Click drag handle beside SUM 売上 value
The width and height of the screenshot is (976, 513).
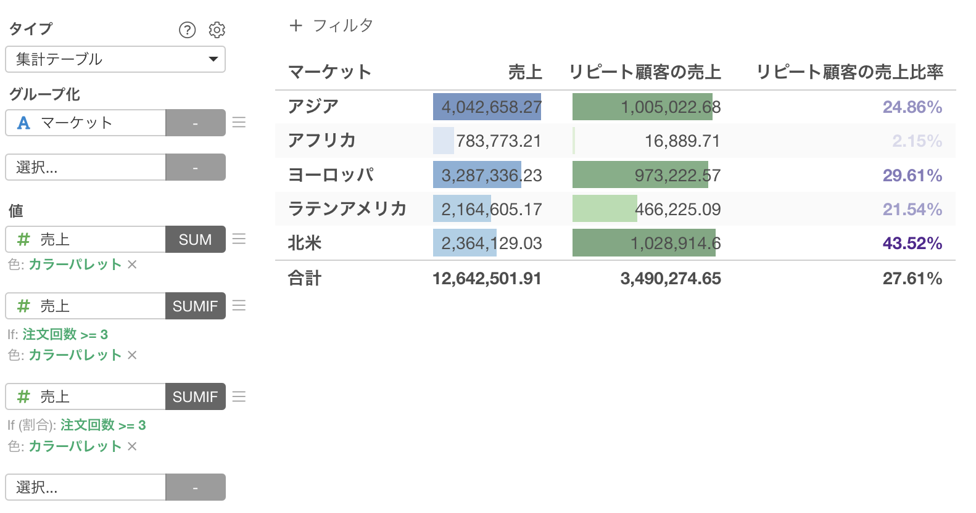[x=239, y=239]
